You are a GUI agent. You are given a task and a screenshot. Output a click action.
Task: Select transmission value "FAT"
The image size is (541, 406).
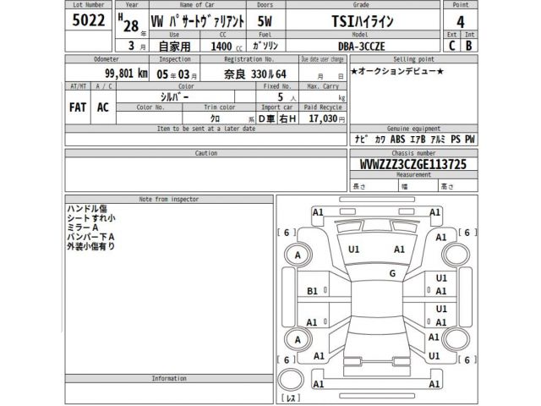tap(78, 107)
